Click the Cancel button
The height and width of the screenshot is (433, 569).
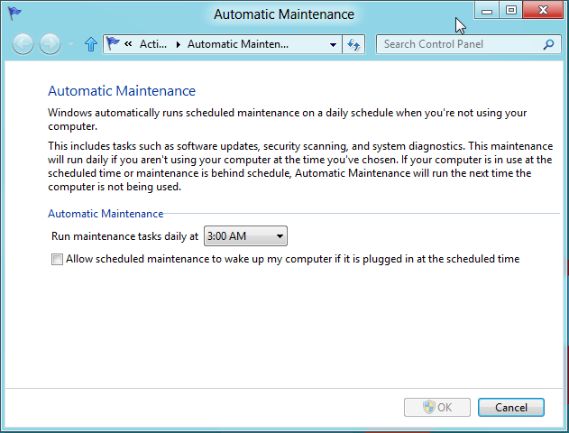click(511, 407)
